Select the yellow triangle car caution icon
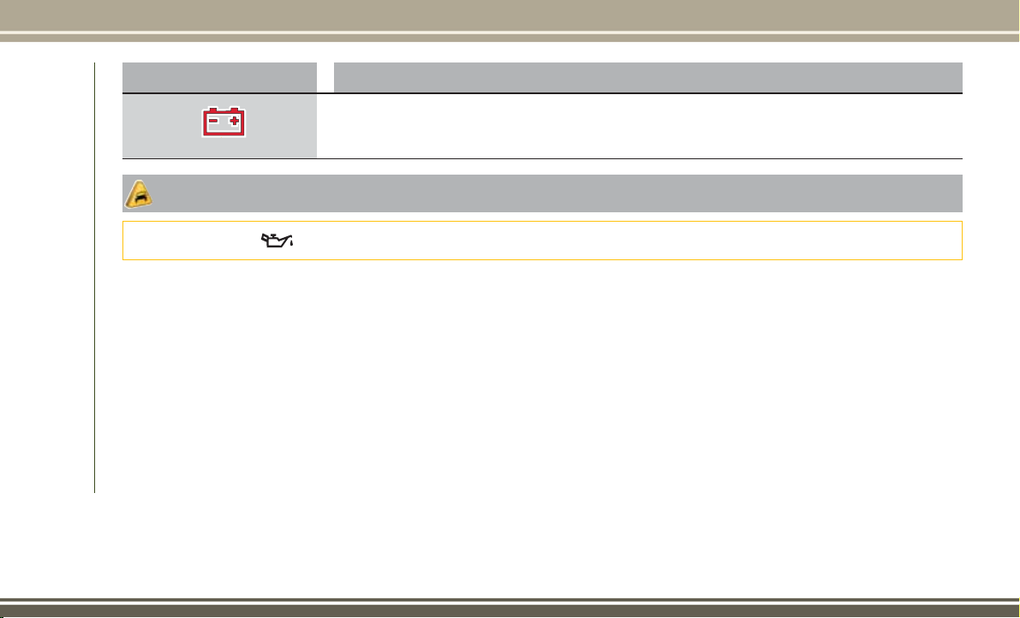The height and width of the screenshot is (618, 1020). point(138,193)
